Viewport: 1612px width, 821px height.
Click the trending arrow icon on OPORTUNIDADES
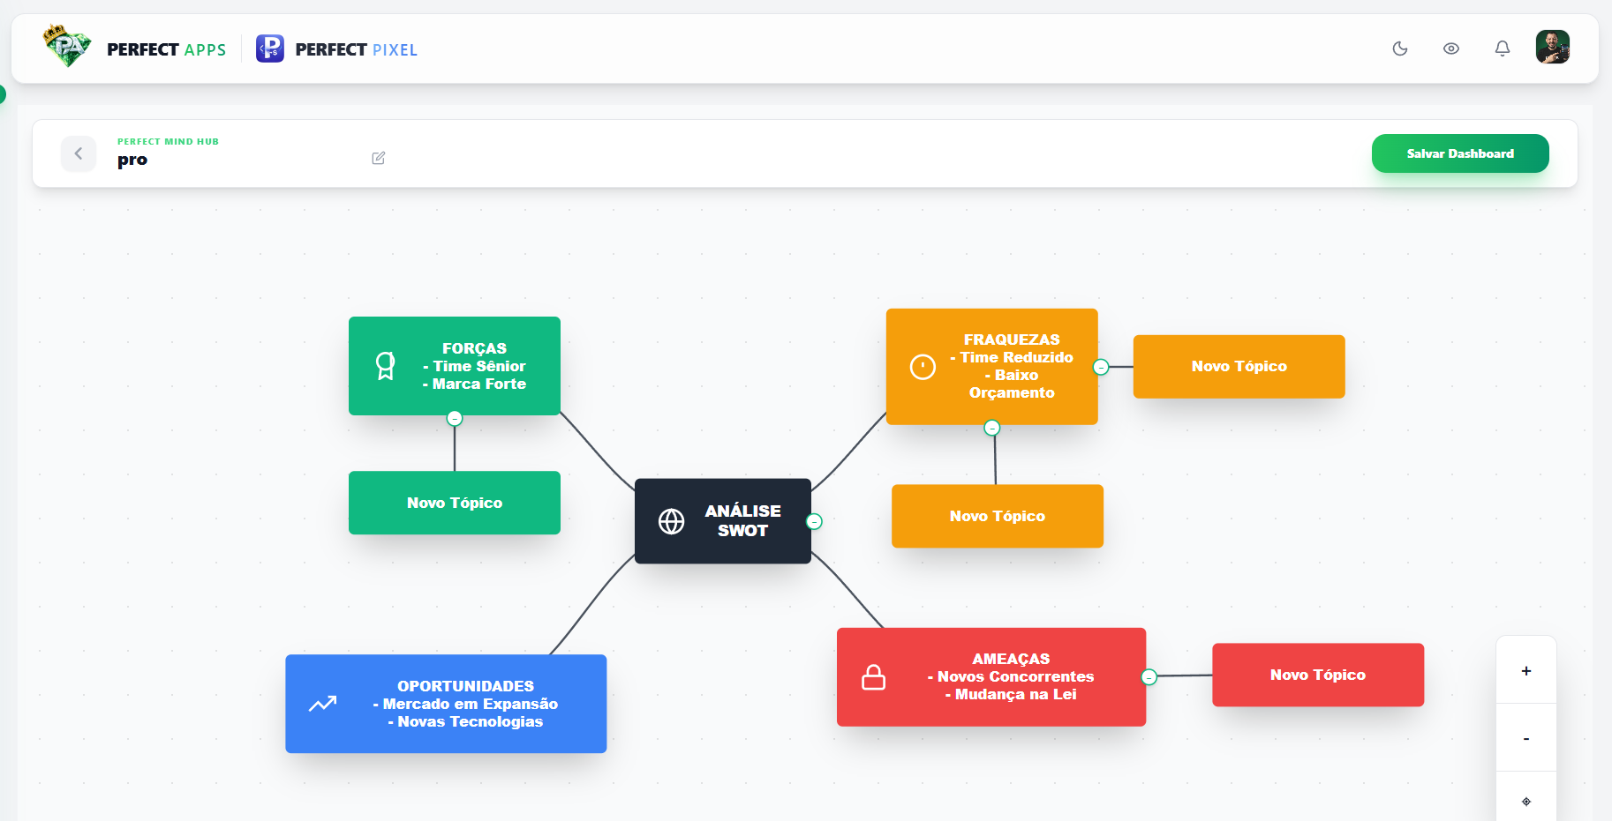point(323,704)
